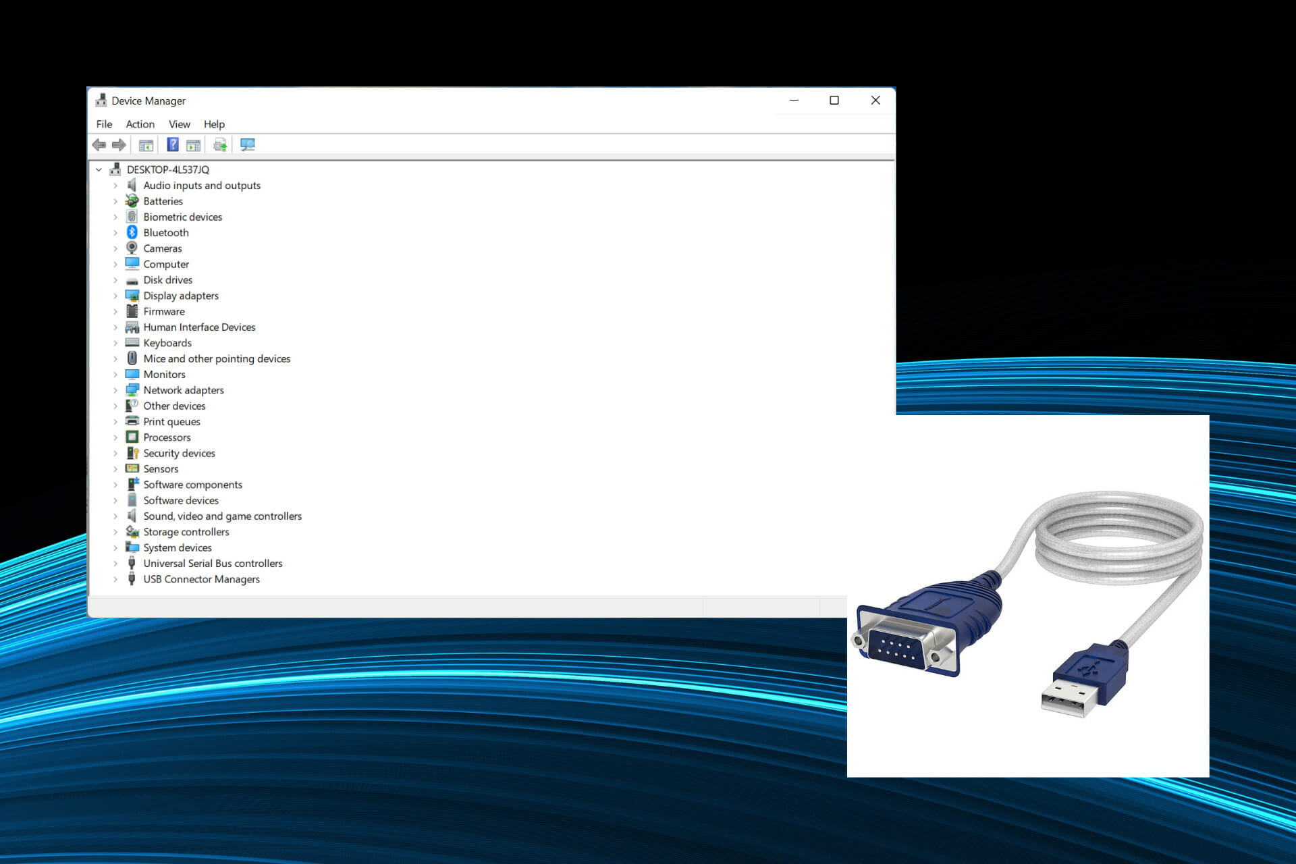Select the Human Interface Devices label
The height and width of the screenshot is (864, 1296).
click(199, 327)
